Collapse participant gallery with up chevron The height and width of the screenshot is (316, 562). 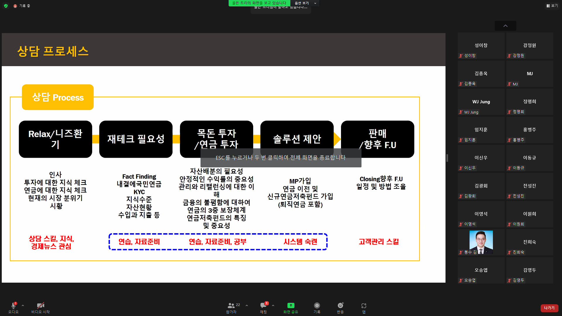pos(506,26)
